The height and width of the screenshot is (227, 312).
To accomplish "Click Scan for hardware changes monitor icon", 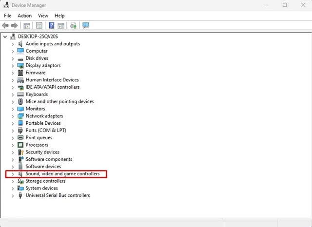I will coord(86,25).
